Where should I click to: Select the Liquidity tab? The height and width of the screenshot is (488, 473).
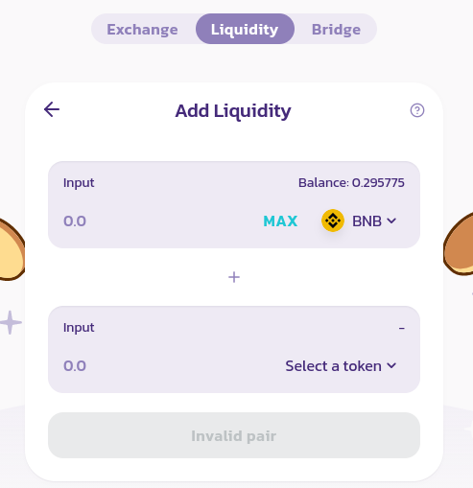click(x=245, y=29)
